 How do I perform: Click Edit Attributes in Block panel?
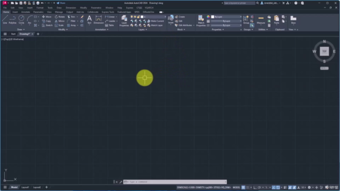point(183,25)
